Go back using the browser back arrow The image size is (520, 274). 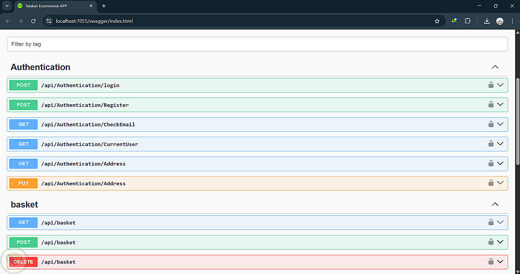(8, 21)
